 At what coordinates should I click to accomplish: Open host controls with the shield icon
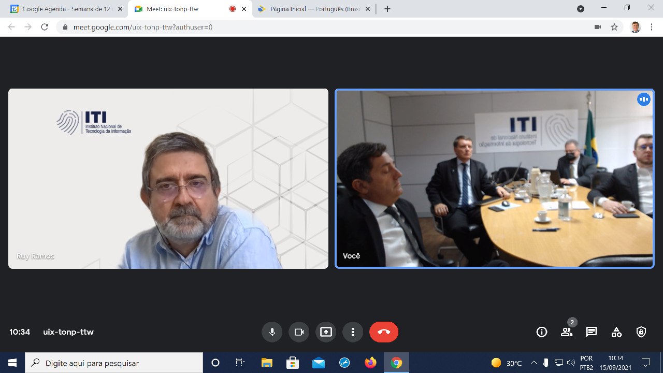click(641, 332)
